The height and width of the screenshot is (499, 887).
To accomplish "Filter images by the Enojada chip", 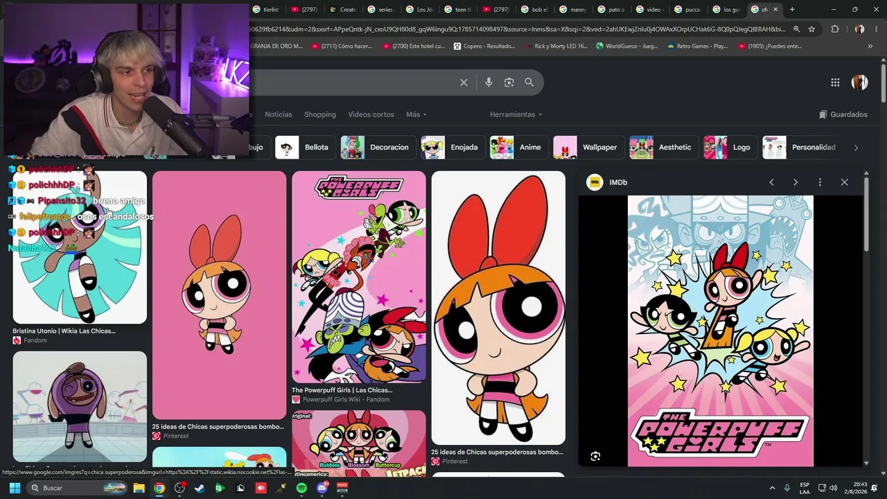I will (x=452, y=147).
